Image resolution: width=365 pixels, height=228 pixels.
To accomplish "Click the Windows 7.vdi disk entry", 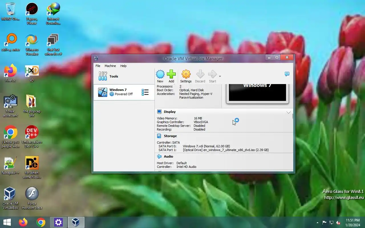I will (x=206, y=146).
